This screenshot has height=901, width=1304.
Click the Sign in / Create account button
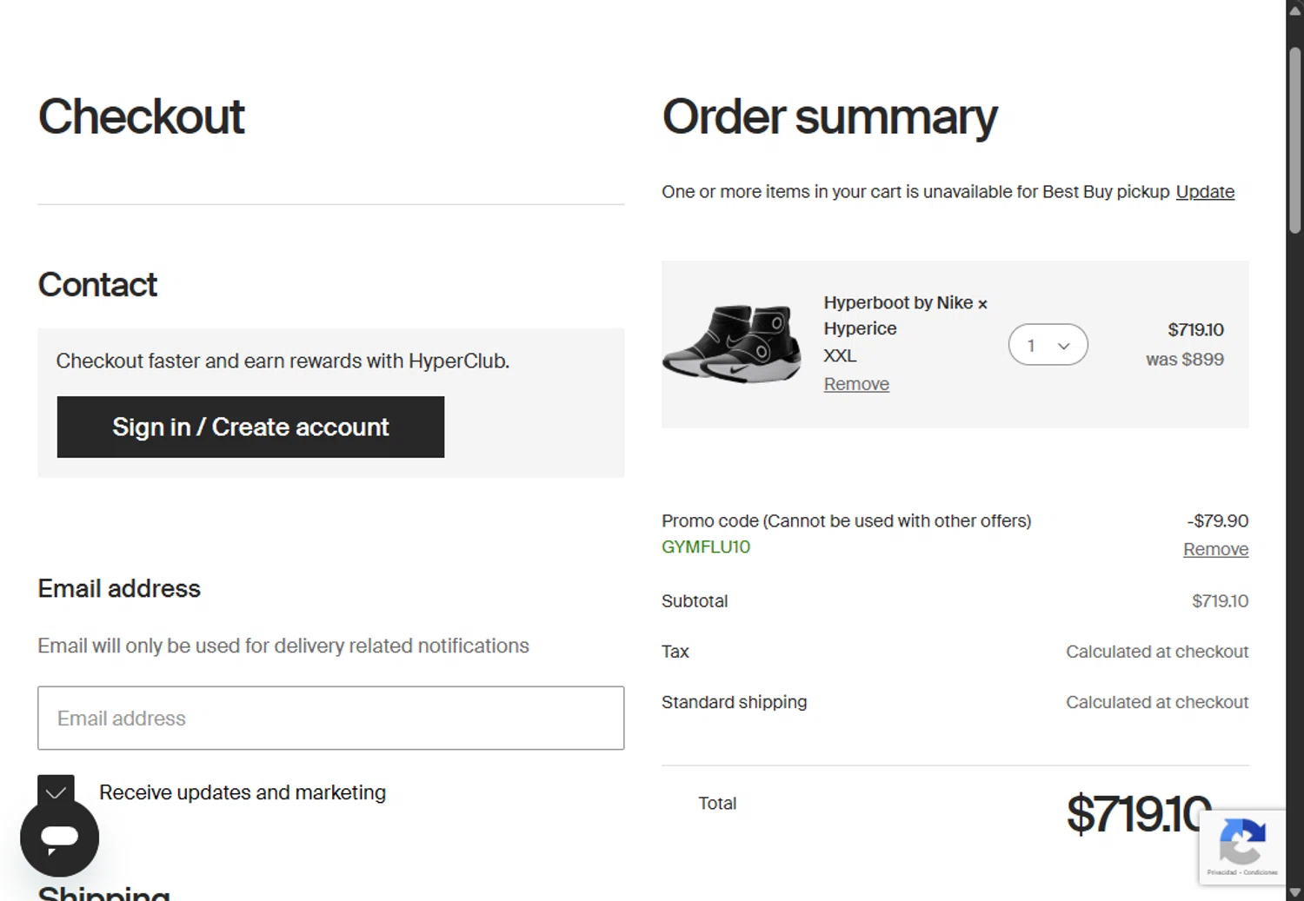coord(250,427)
